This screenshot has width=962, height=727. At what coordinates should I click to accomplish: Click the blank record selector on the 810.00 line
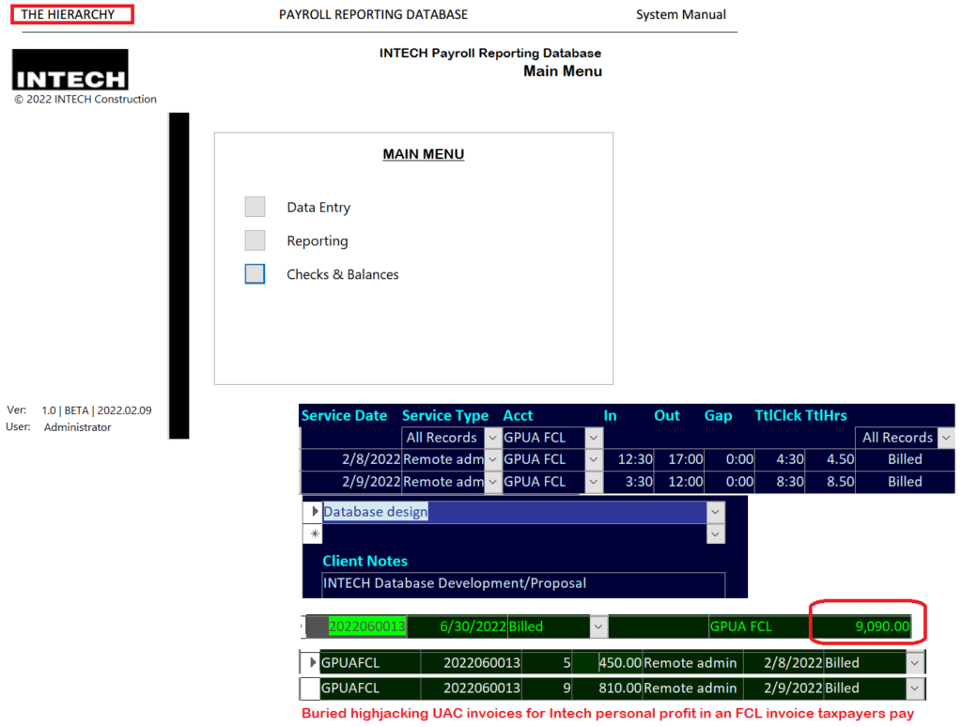coord(310,688)
